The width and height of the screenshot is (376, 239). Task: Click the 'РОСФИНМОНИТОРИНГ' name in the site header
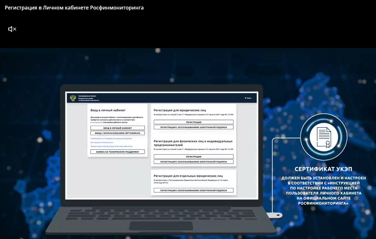(87, 96)
